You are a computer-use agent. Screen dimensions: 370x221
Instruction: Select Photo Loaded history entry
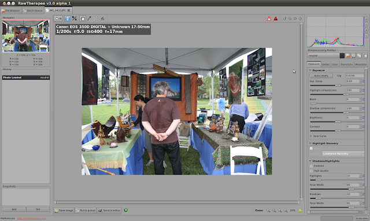26,78
